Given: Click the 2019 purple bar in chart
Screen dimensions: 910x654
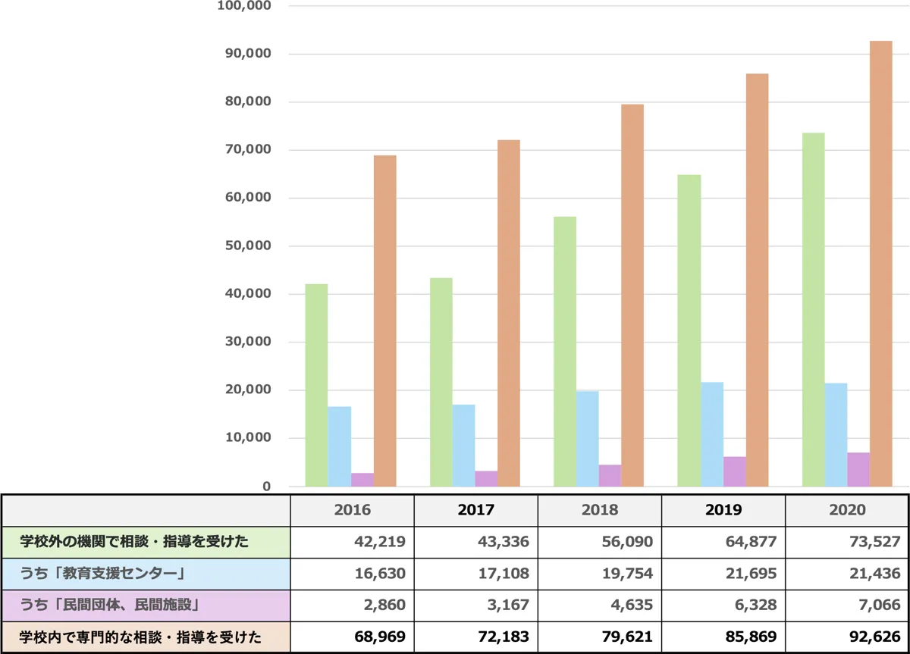Looking at the screenshot, I should 735,471.
